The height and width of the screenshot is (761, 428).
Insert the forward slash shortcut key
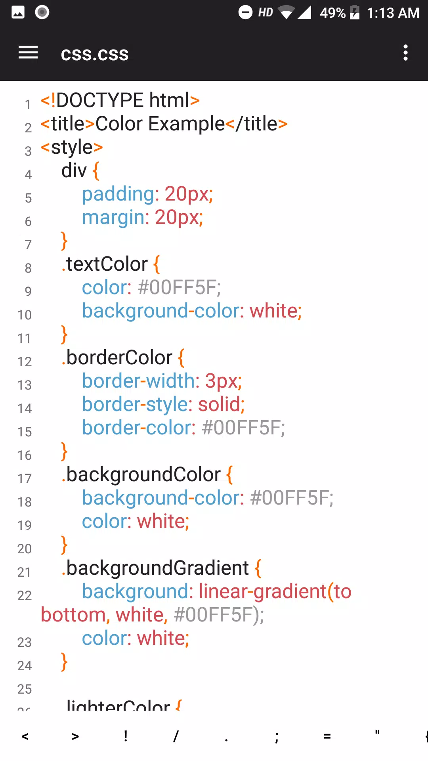[176, 736]
